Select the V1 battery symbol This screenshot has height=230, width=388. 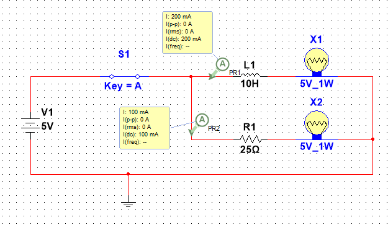30,126
